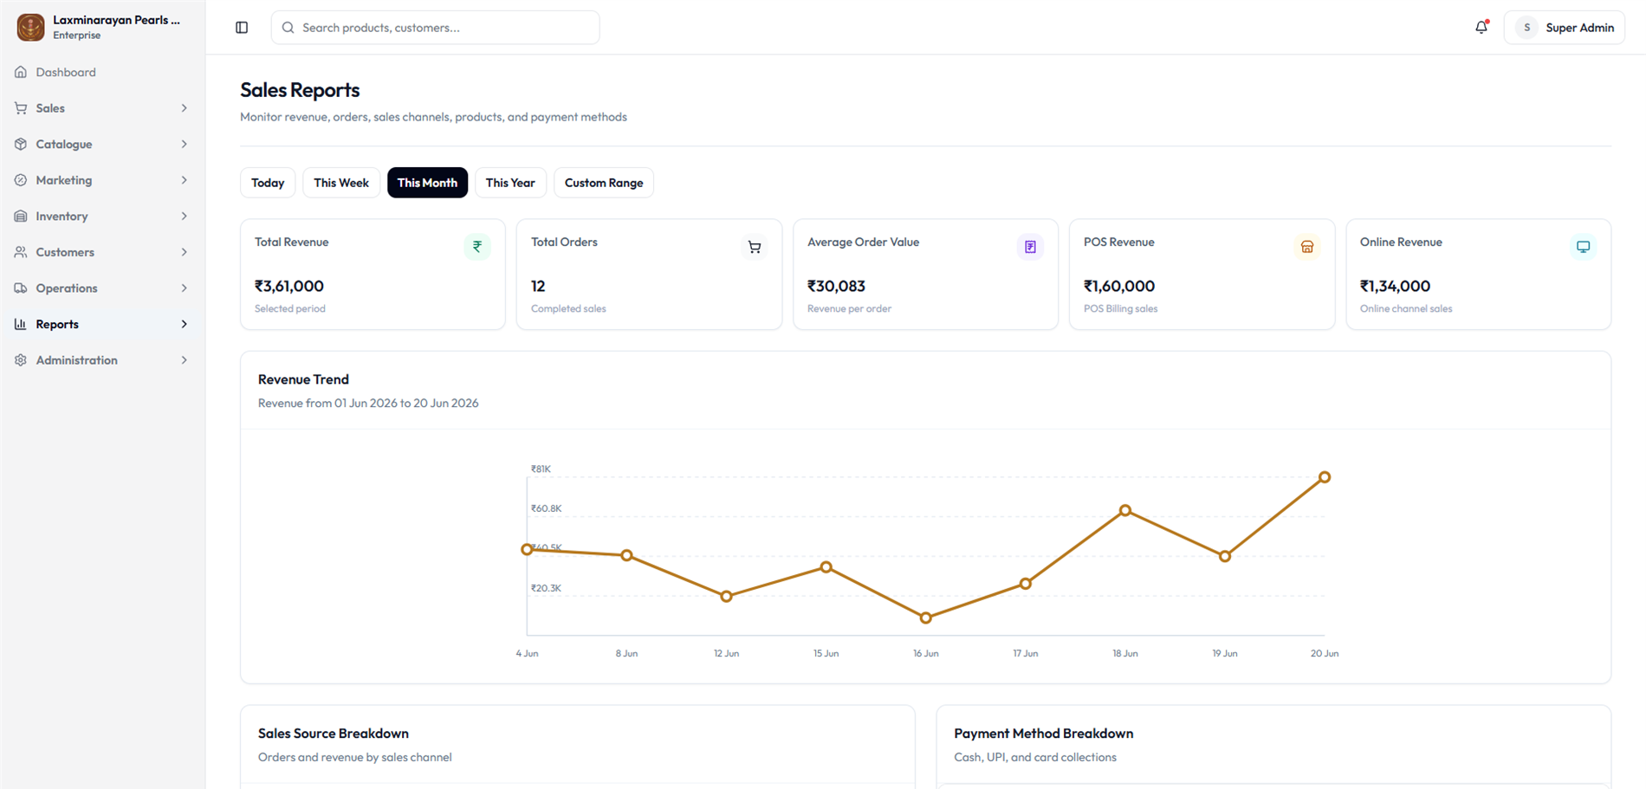
Task: Expand the Sales menu chevron
Action: pos(184,108)
